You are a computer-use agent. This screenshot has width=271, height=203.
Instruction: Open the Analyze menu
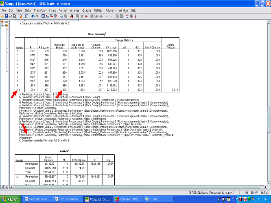[75, 10]
